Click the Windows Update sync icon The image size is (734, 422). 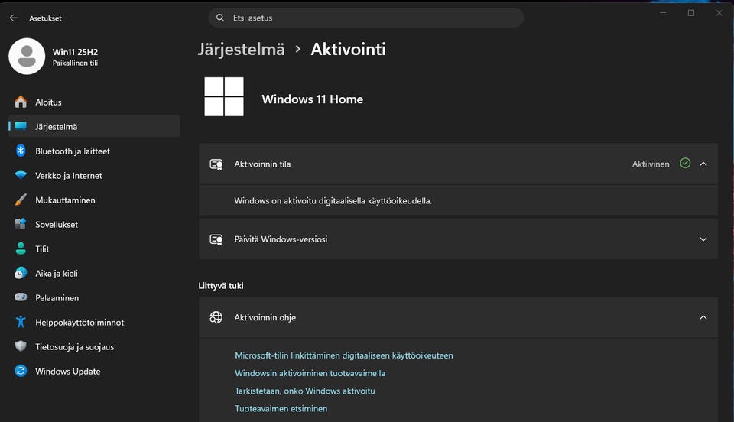(x=21, y=371)
